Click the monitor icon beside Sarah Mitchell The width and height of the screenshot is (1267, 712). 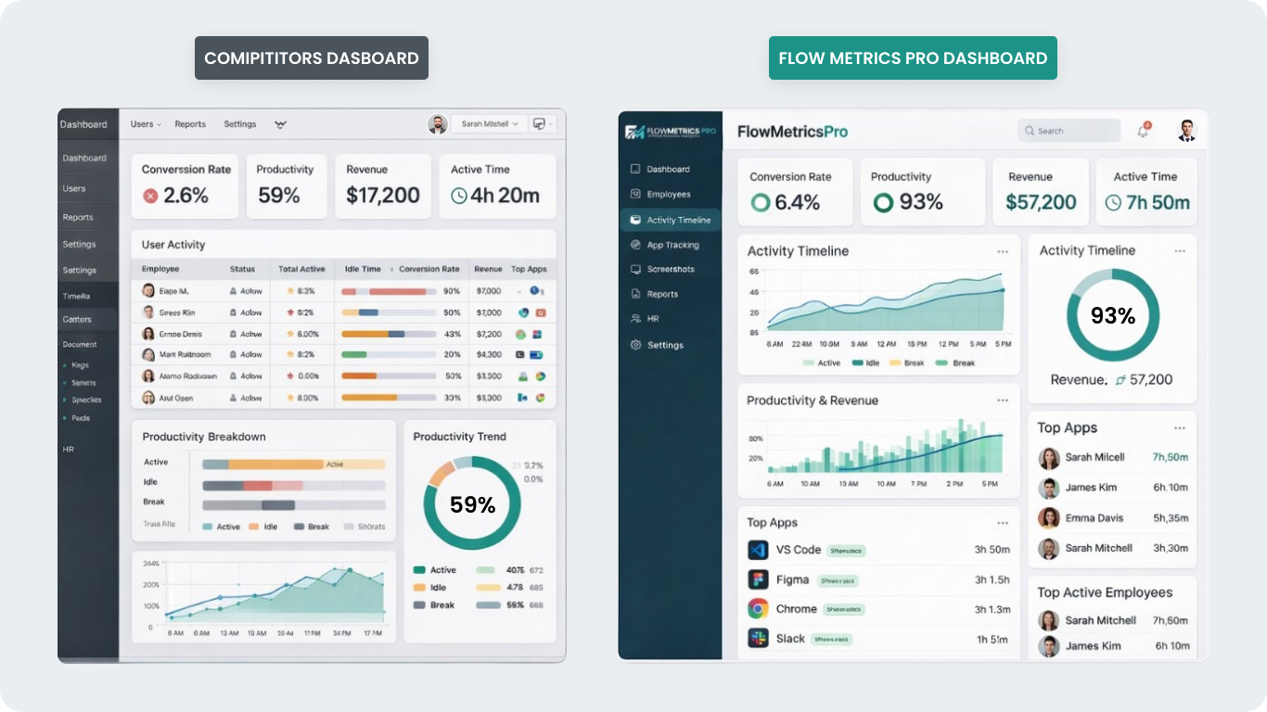(x=541, y=124)
